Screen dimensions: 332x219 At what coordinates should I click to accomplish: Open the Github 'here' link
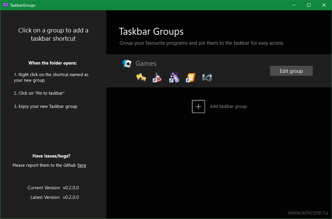click(82, 165)
